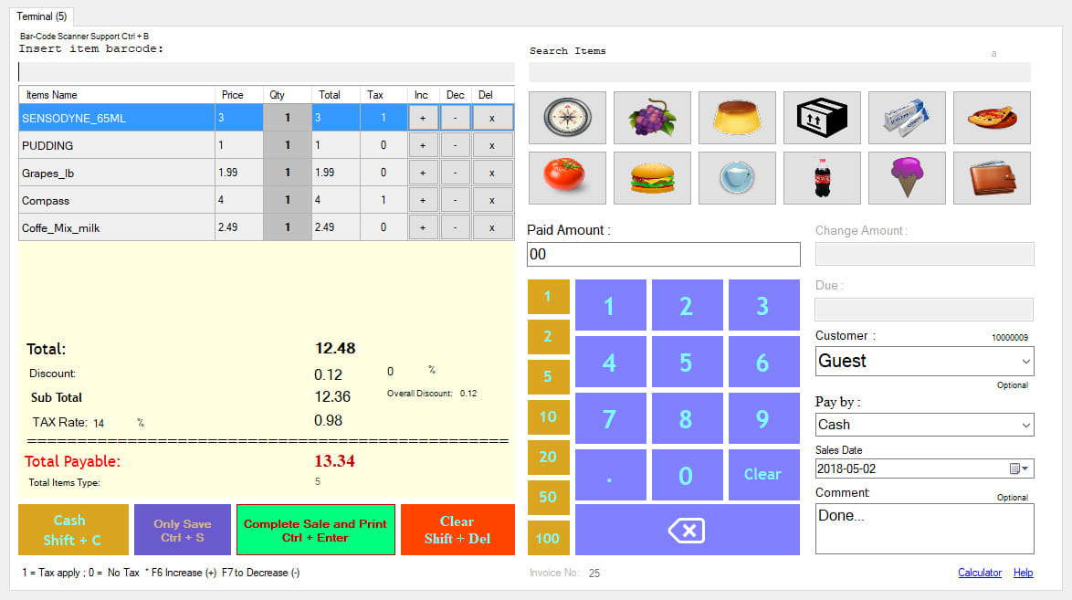Viewport: 1072px width, 600px height.
Task: Add the brown wallet item icon
Action: (992, 178)
